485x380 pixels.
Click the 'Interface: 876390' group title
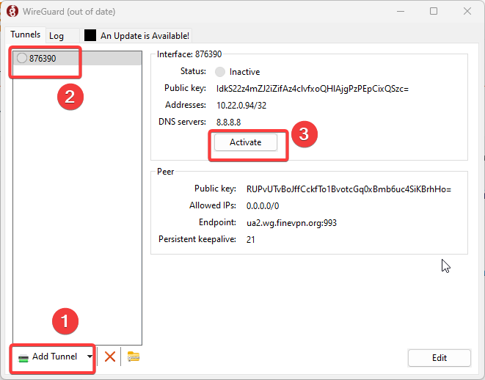point(189,54)
